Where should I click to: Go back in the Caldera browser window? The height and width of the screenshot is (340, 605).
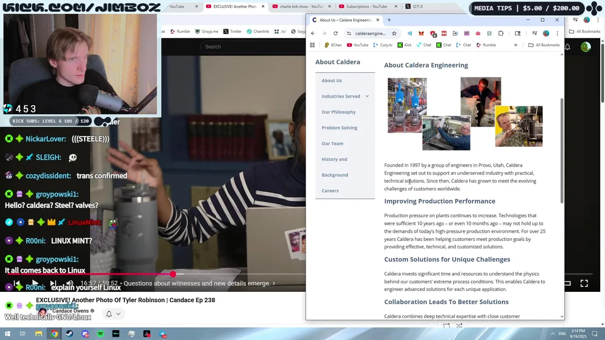[313, 34]
